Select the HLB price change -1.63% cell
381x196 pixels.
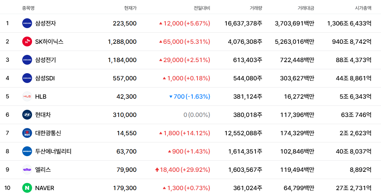coord(190,97)
